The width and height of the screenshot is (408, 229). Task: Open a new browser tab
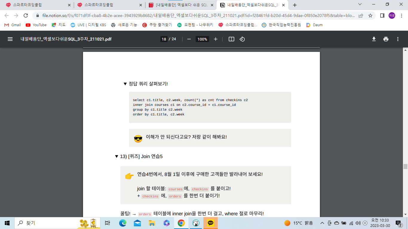tap(295, 5)
